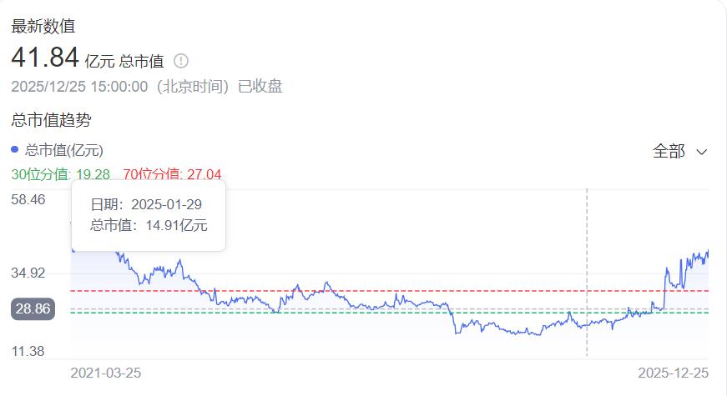Click the large 41.84 latest value
The width and height of the screenshot is (727, 396).
[x=45, y=58]
